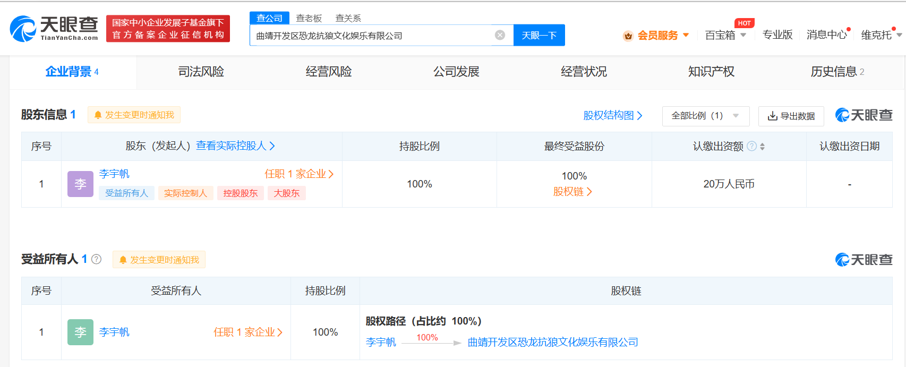Sort by 认缴出资额 using sort arrows

[763, 147]
